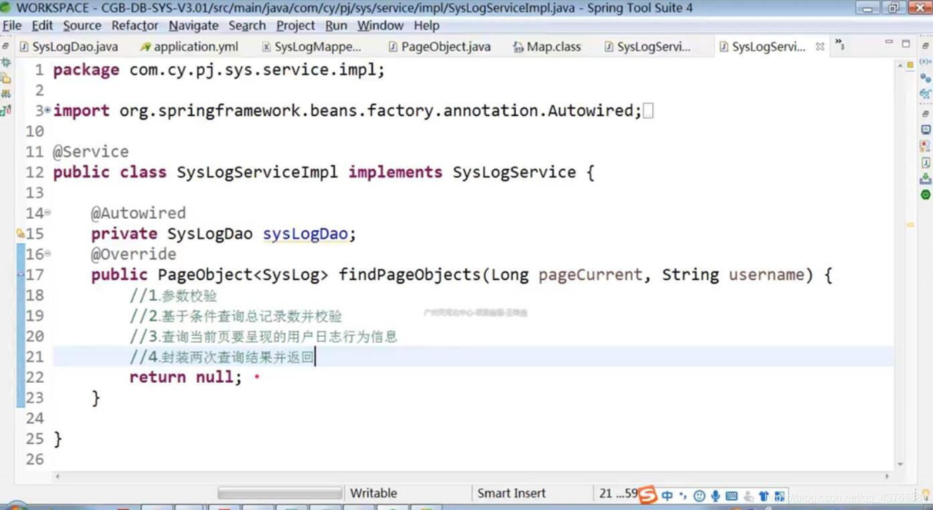Open the Javadoc view icon

pyautogui.click(x=926, y=163)
